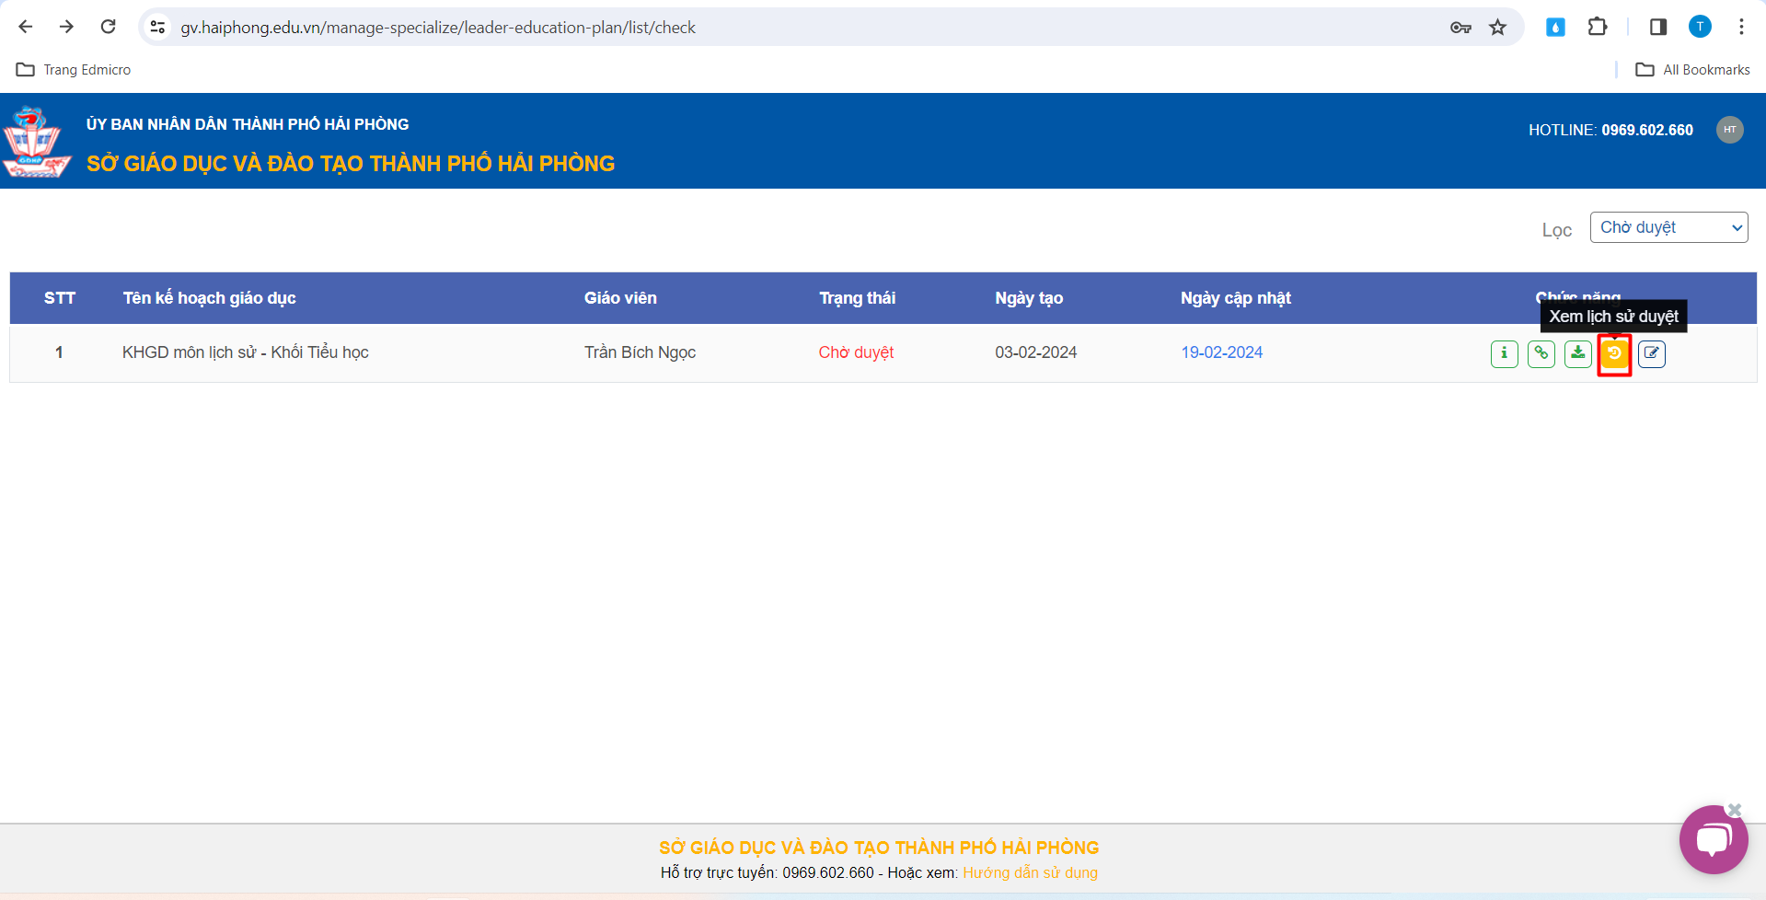The image size is (1766, 900).
Task: Open the chat support bubble
Action: tap(1712, 840)
